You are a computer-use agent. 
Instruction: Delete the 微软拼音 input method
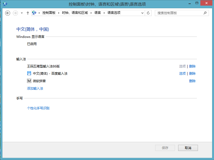tap(192, 81)
